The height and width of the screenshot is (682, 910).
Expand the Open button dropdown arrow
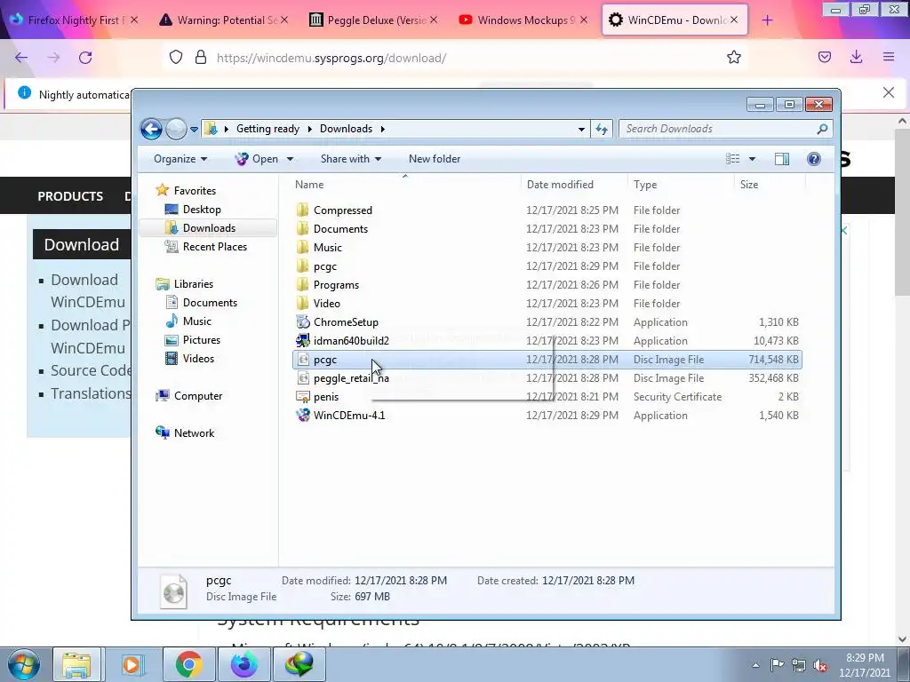pyautogui.click(x=290, y=159)
